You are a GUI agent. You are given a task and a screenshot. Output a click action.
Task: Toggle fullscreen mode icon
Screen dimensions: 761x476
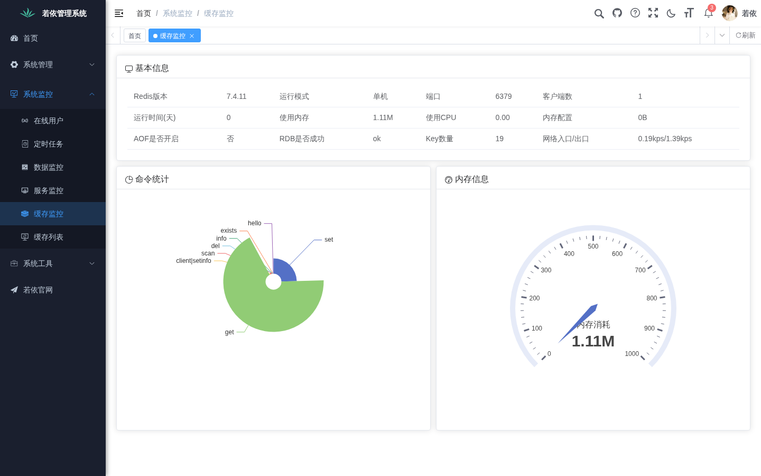(x=653, y=13)
